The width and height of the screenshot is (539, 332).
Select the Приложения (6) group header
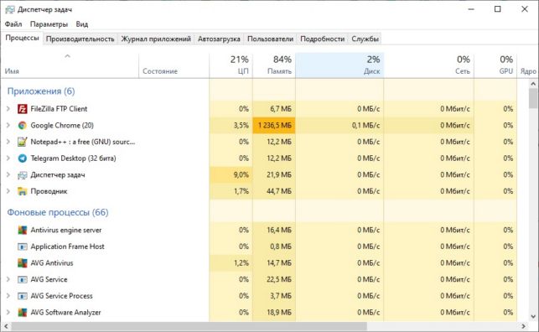(41, 91)
